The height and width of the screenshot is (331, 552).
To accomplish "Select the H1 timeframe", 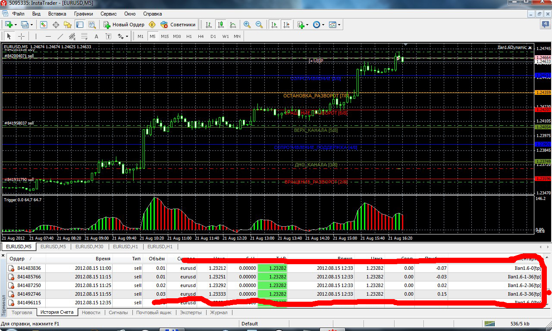I will point(189,37).
